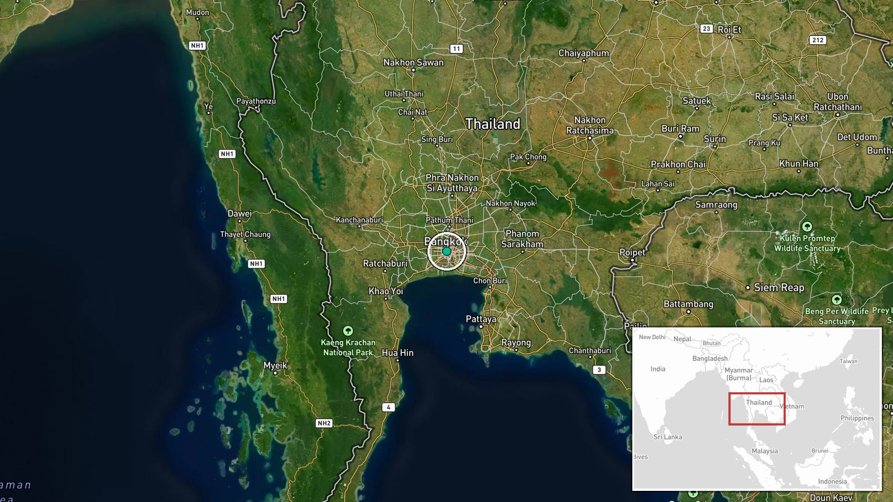Click the Phra Nakhon Si Ayutthaya label

click(x=452, y=183)
